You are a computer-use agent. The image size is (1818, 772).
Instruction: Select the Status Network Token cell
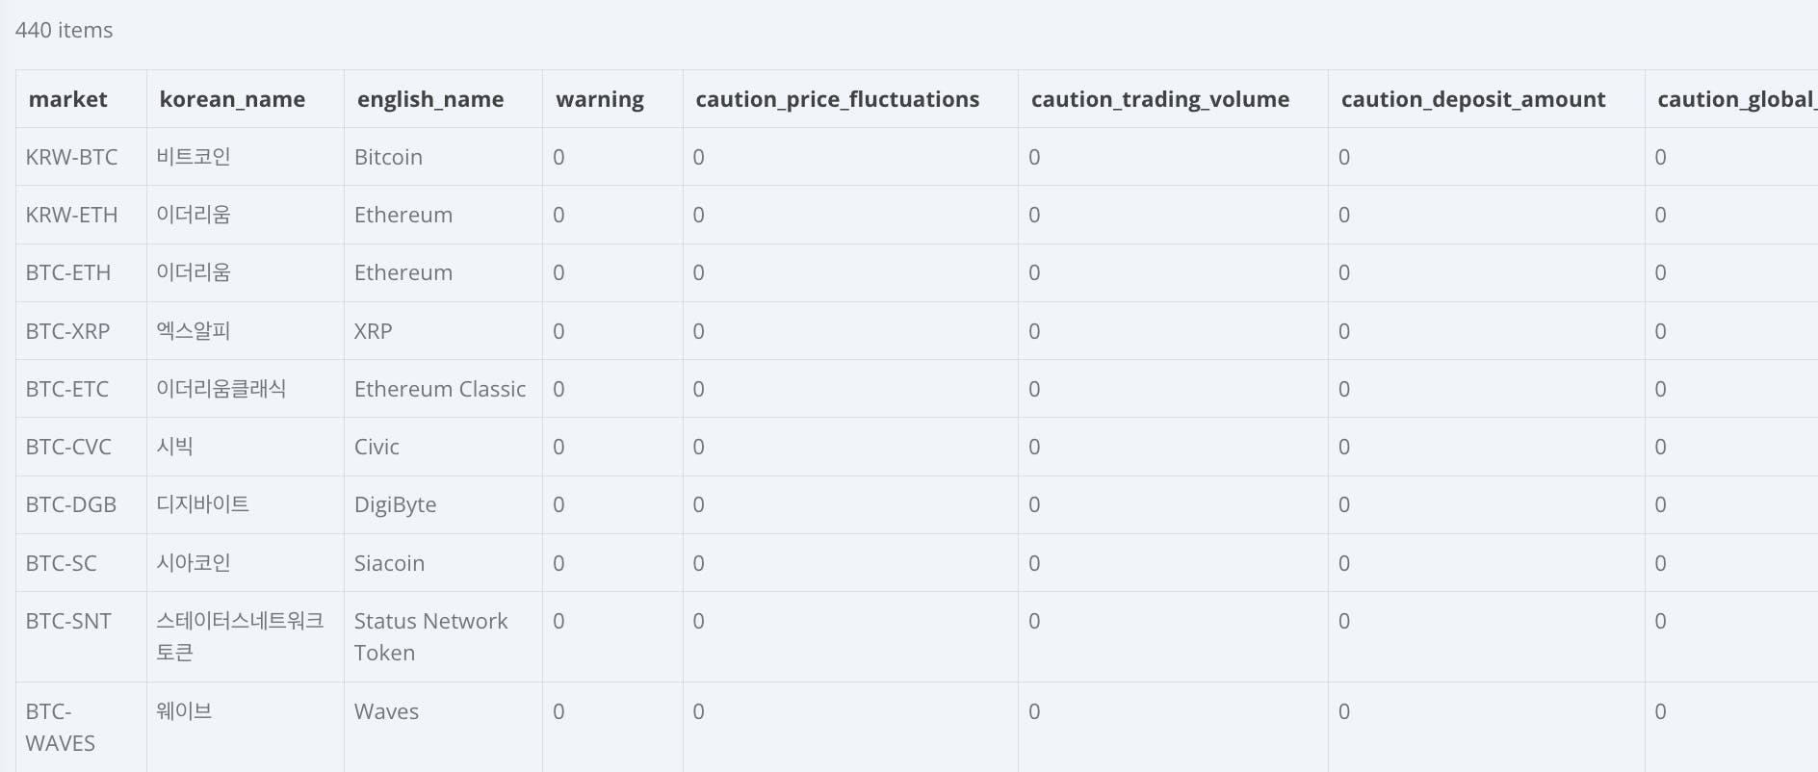[x=430, y=636]
